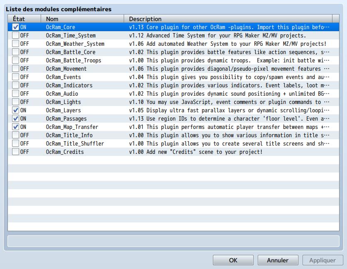The width and height of the screenshot is (347, 269).
Task: Uncheck the OcRam_Map_Transfer checkbox
Action: click(x=15, y=127)
